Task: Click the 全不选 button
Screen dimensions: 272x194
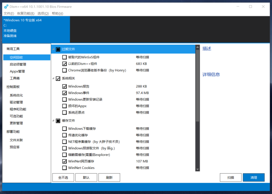Action: click(x=63, y=177)
